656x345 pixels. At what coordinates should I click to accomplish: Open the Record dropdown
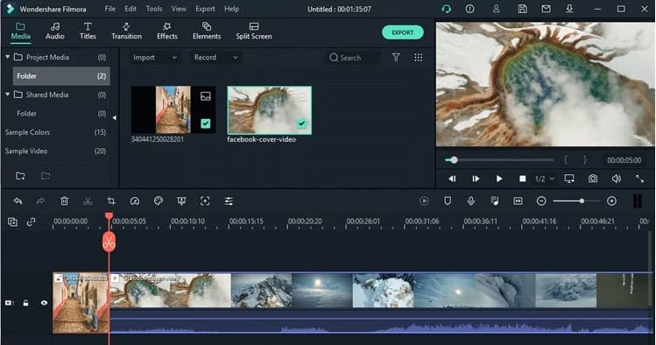click(x=215, y=57)
